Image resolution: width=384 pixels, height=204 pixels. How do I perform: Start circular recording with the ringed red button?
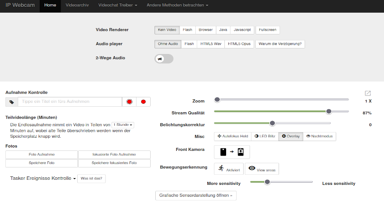pos(129,102)
